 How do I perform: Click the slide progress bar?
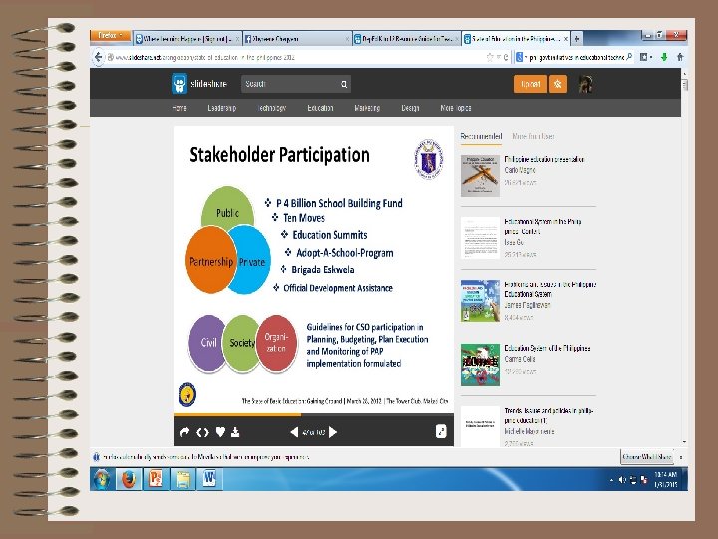point(314,415)
